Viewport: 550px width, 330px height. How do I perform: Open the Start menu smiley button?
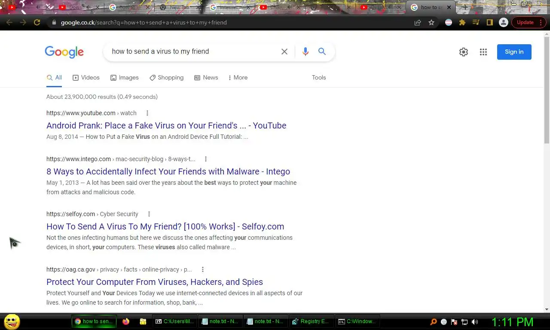(12, 321)
